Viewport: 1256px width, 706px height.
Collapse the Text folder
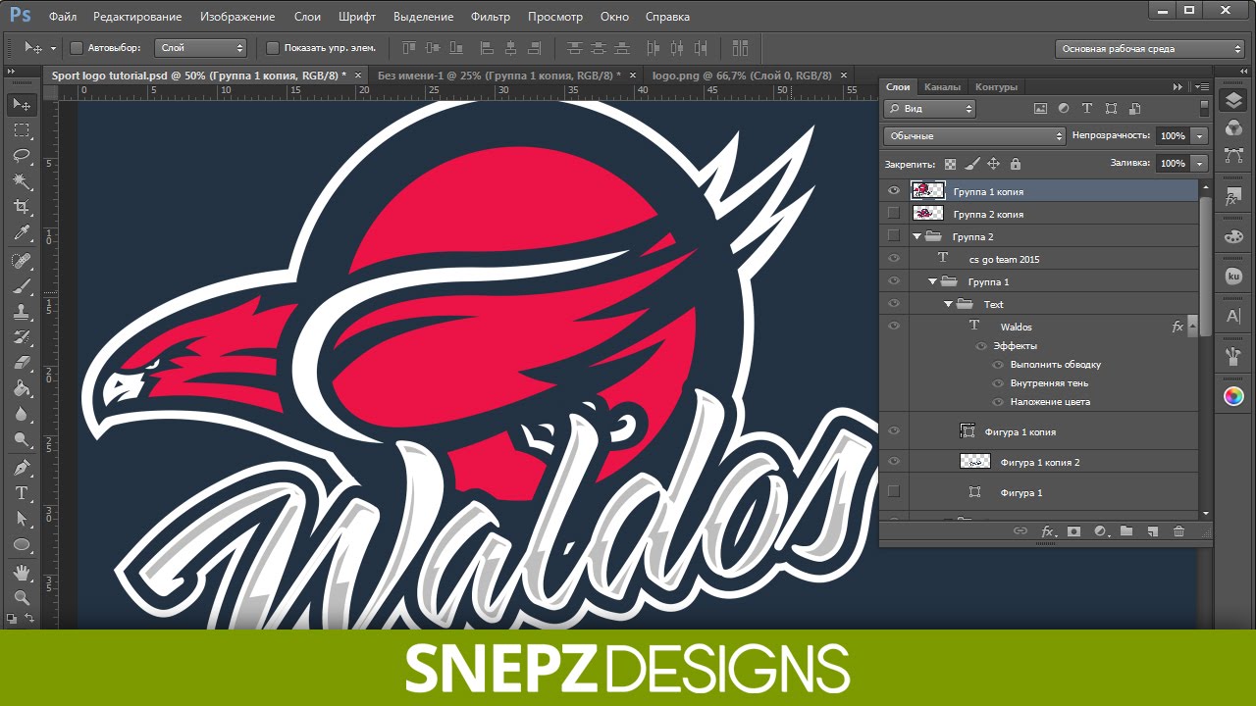click(949, 304)
